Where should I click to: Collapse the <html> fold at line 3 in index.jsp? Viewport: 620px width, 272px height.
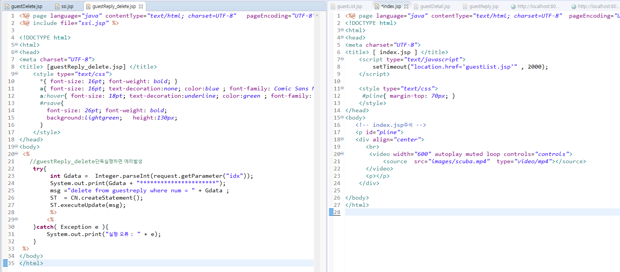click(342, 30)
